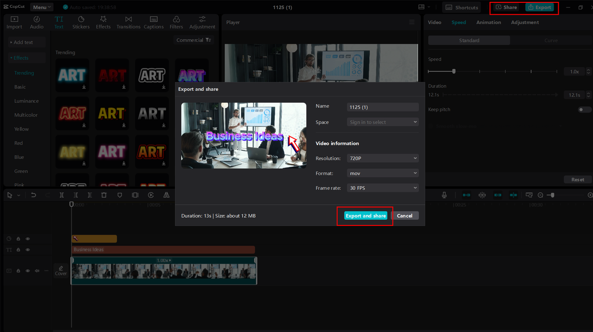Open the Format mov dropdown

point(383,173)
